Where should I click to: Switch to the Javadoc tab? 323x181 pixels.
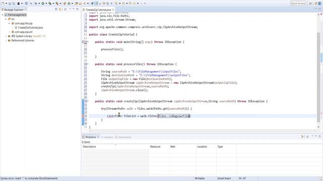click(x=107, y=137)
